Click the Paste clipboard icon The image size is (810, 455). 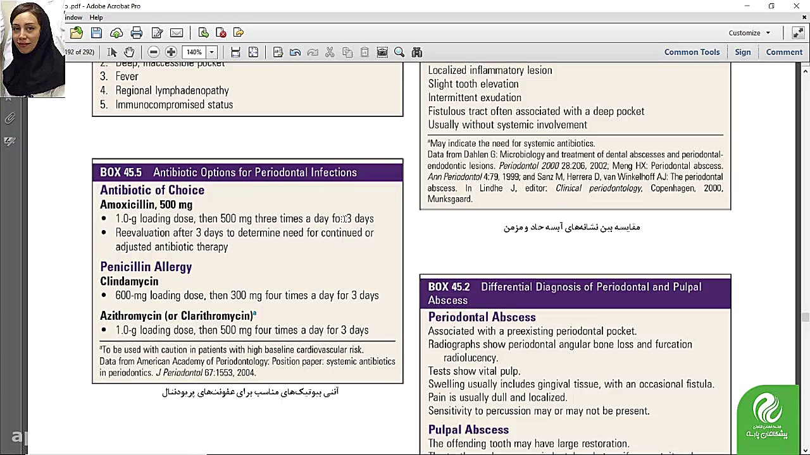pyautogui.click(x=364, y=52)
